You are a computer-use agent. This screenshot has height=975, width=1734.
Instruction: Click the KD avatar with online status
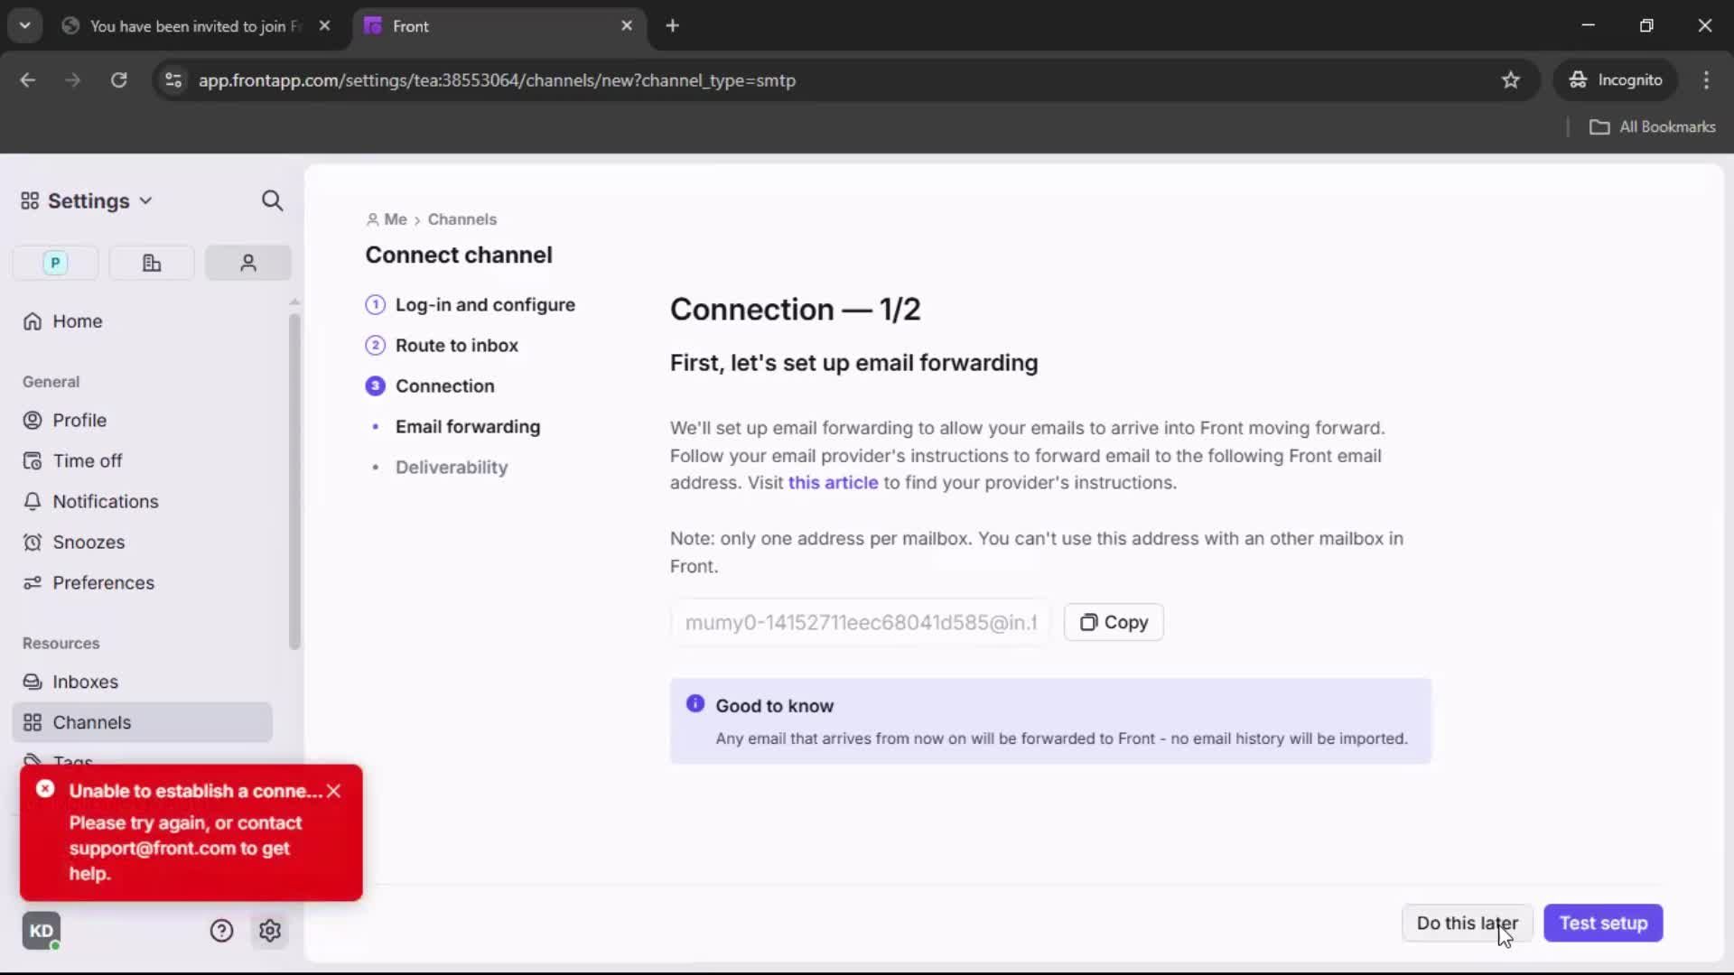pos(42,931)
